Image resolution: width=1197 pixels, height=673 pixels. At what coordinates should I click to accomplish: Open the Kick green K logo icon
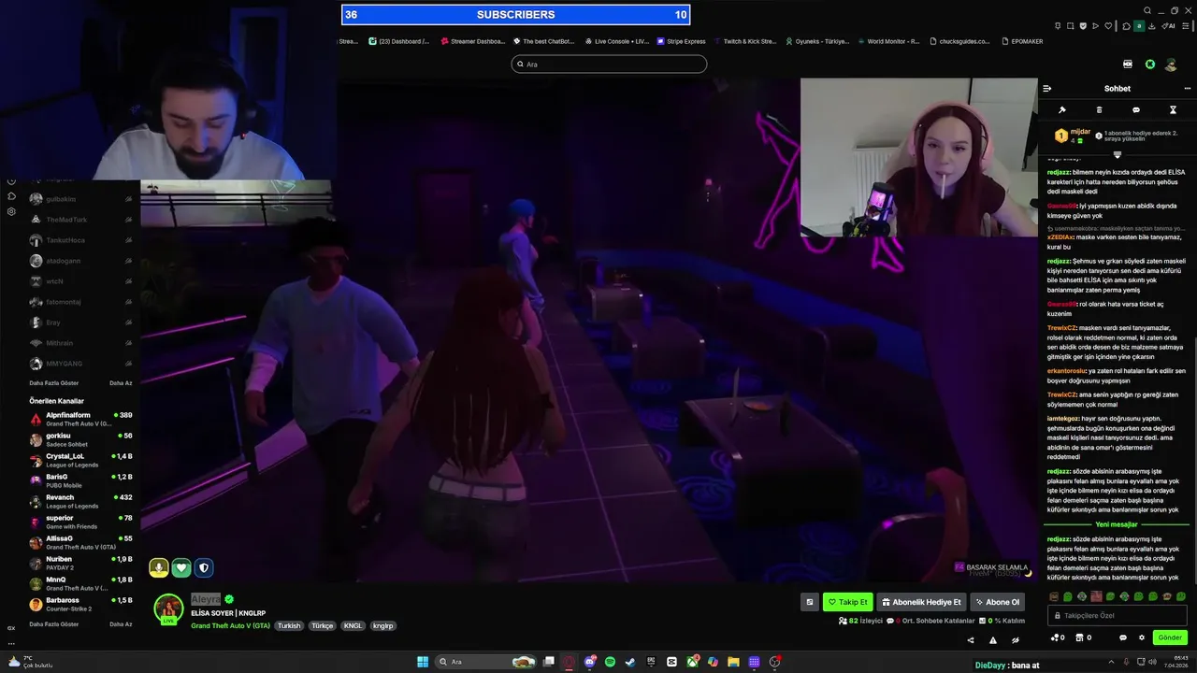click(x=1150, y=64)
